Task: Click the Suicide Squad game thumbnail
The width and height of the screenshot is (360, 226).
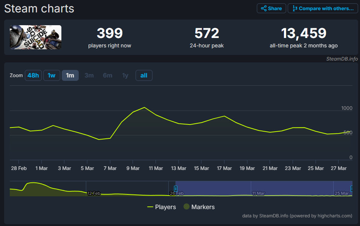Action: (35, 37)
